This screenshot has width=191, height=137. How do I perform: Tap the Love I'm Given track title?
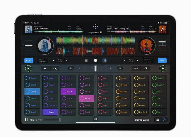tap(41, 29)
